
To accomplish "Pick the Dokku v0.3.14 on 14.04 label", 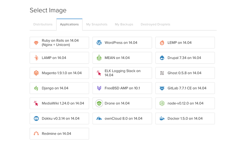I will pyautogui.click(x=61, y=119).
